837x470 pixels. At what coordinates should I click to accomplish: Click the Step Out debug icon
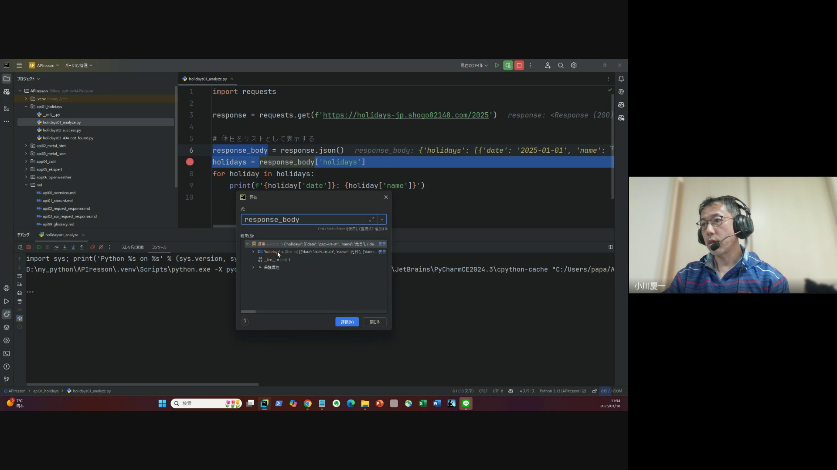(82, 247)
